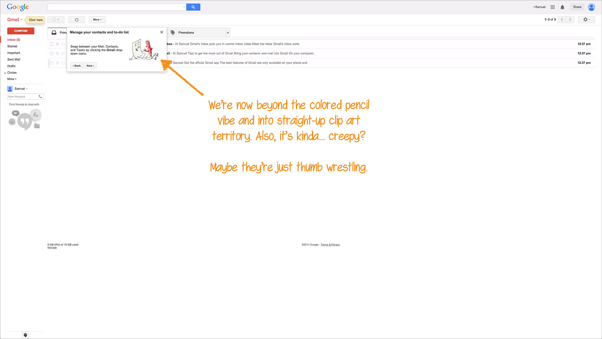The height and width of the screenshot is (339, 602).
Task: Go to newer messages arrow
Action: pyautogui.click(x=562, y=19)
